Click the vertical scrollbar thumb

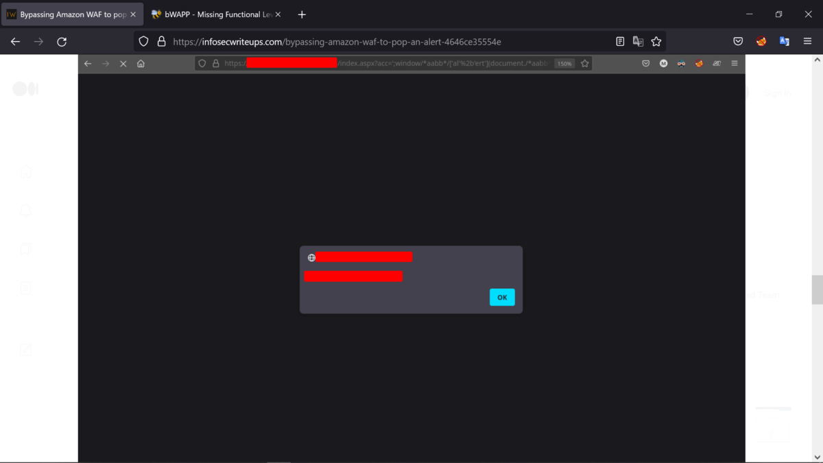coord(818,290)
